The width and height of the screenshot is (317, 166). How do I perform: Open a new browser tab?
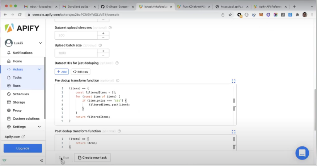(294, 6)
